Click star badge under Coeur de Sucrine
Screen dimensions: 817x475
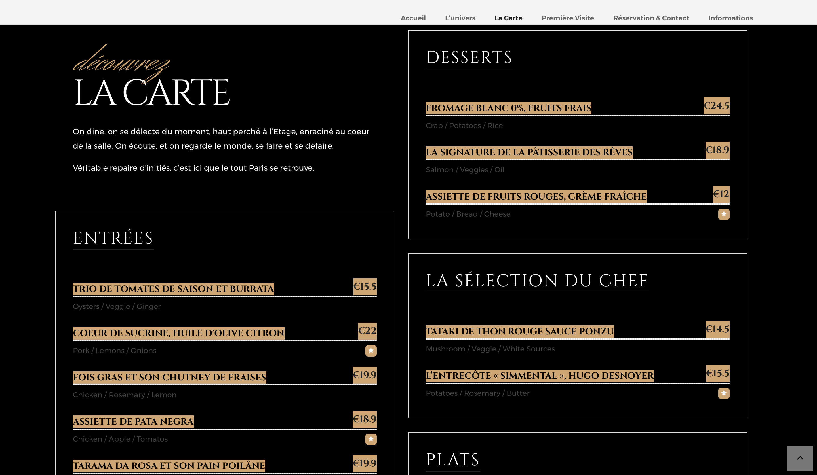click(371, 351)
